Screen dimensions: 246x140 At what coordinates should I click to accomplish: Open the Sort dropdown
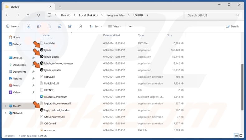96,27
